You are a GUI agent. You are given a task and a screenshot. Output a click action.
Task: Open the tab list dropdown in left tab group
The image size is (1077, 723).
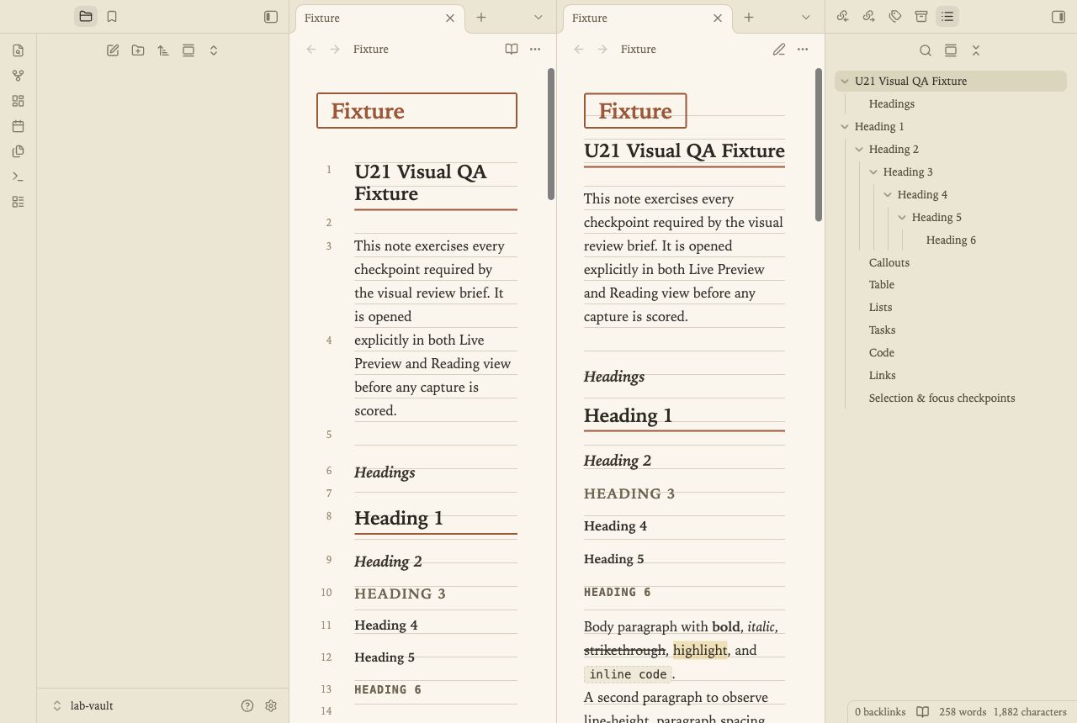(538, 17)
